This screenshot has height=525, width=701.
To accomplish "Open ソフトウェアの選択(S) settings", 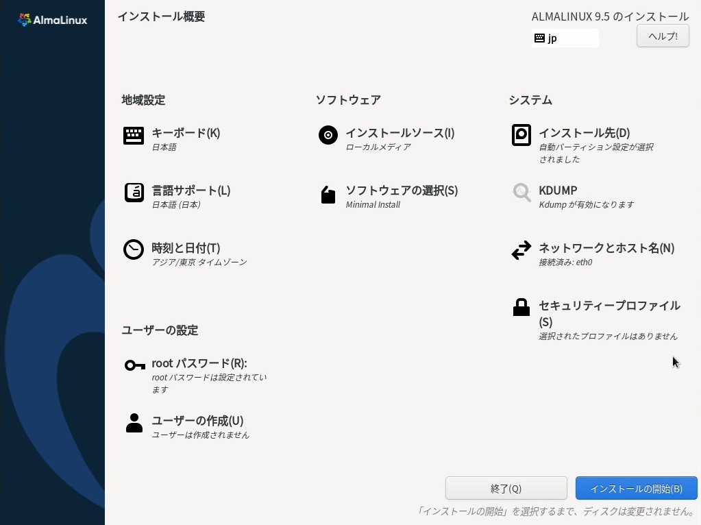I will click(402, 191).
